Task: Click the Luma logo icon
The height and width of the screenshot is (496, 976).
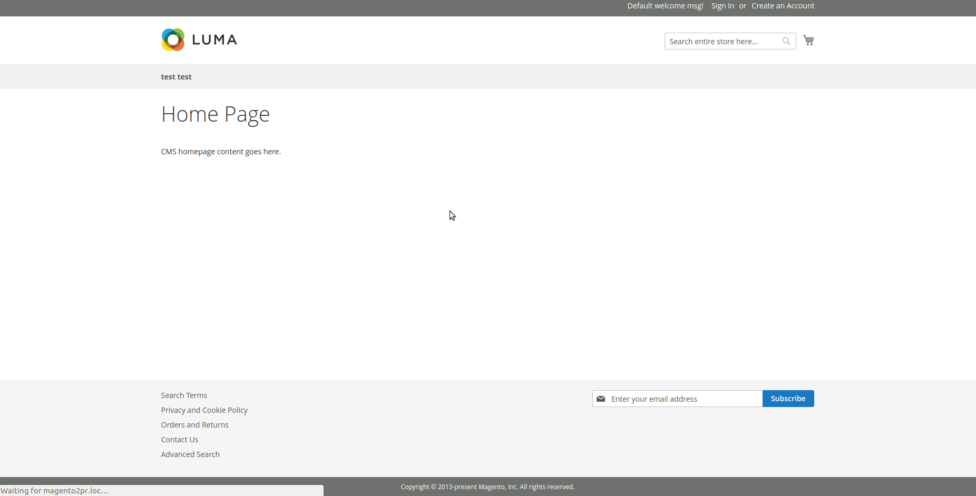Action: coord(173,40)
